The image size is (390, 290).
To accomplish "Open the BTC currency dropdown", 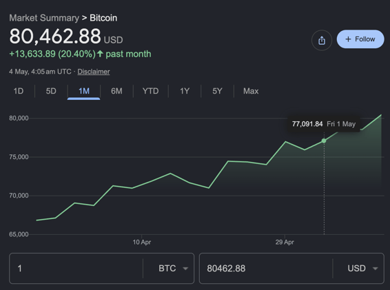I will point(173,269).
